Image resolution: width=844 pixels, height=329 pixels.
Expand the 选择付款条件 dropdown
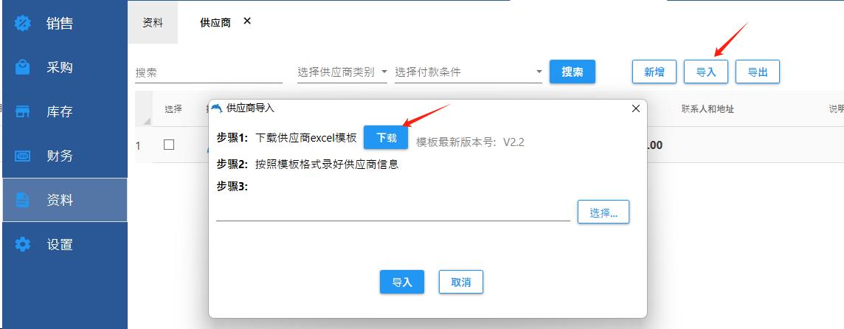(468, 72)
